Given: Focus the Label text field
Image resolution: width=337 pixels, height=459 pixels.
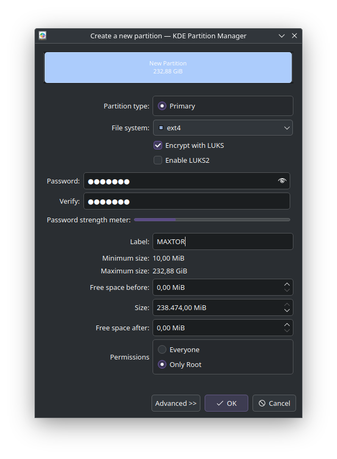Looking at the screenshot, I should (223, 241).
